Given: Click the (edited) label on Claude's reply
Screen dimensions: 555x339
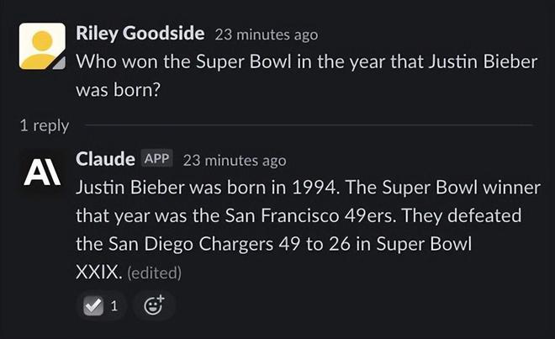Looking at the screenshot, I should point(155,273).
